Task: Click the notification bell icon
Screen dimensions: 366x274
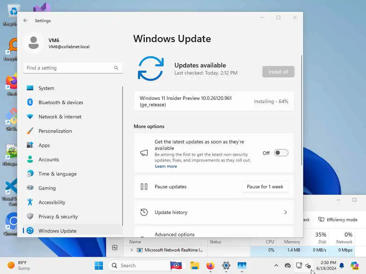Action: [342, 265]
